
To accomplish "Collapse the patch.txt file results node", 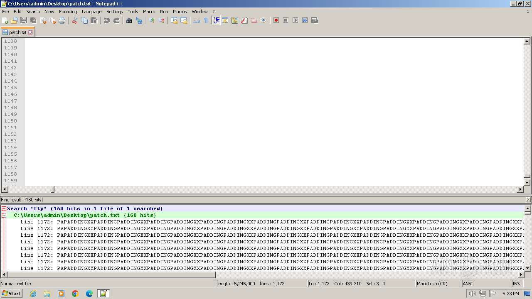I will click(4, 215).
